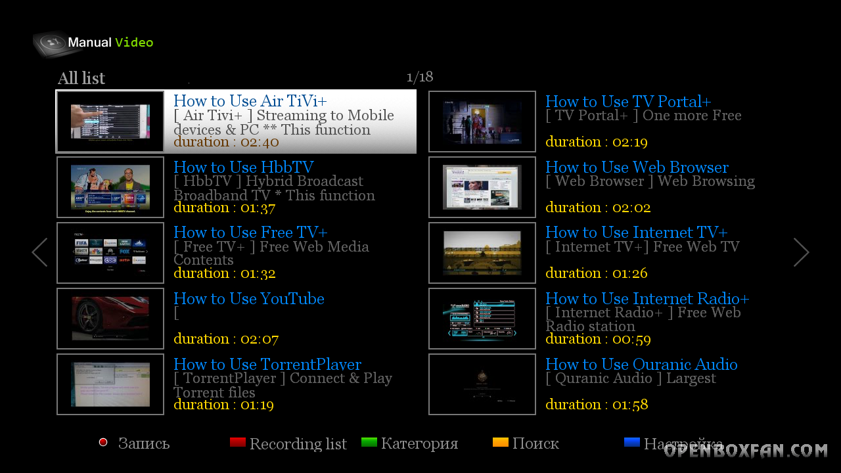Click the red Recording list color key
The image size is (841, 473).
tap(238, 442)
